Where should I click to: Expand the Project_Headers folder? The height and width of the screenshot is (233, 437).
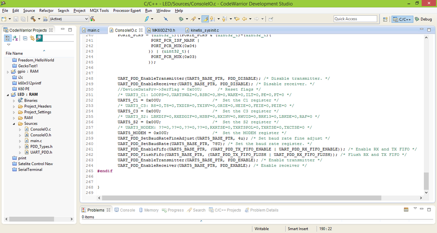coord(14,106)
